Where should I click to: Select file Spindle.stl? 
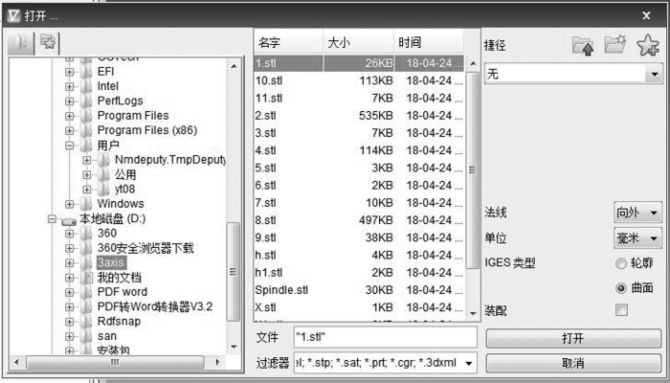[359, 290]
